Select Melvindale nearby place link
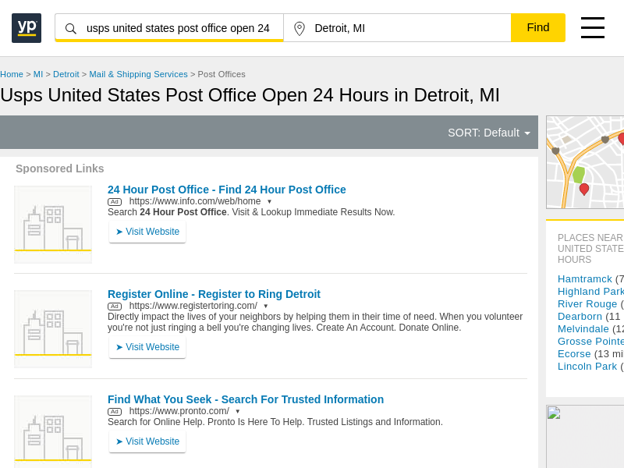This screenshot has width=624, height=468. pos(583,329)
